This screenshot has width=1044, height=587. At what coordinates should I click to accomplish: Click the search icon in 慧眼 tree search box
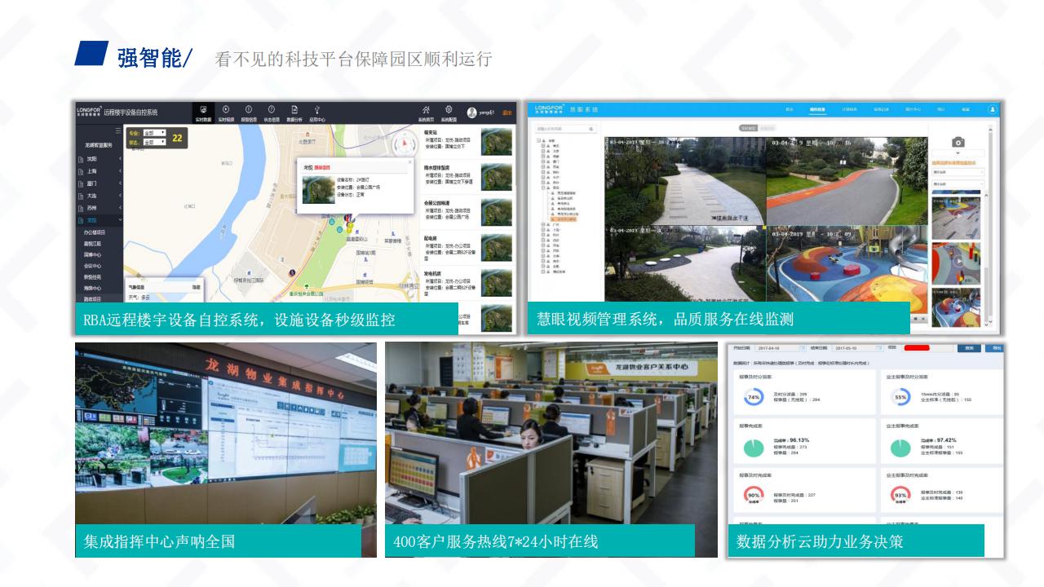click(x=591, y=129)
